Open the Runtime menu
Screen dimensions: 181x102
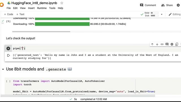pos(42,8)
